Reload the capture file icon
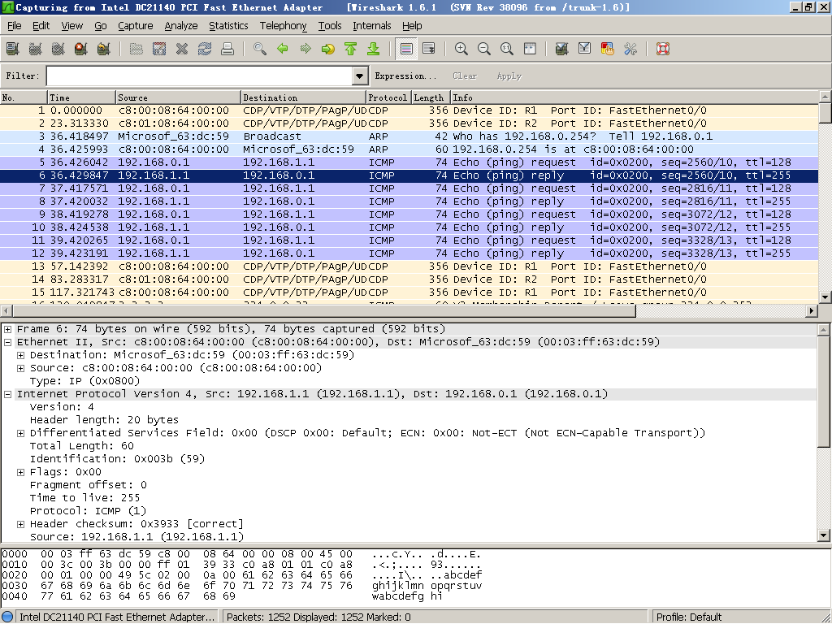 205,49
